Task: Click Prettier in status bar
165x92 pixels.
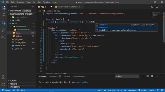Action: [x=152, y=90]
